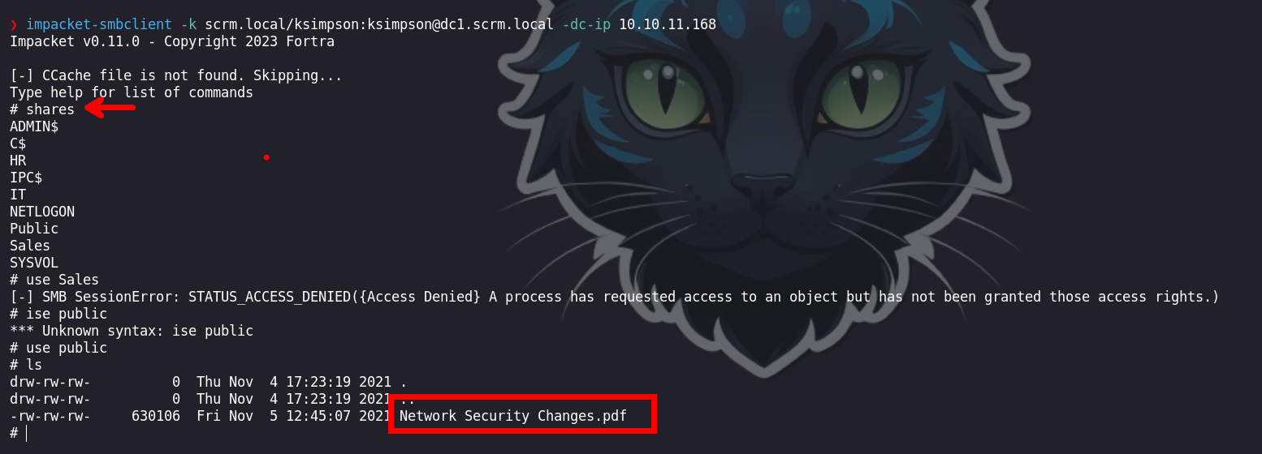Click the ADMIN$ share entry
1262x454 pixels.
pos(34,126)
